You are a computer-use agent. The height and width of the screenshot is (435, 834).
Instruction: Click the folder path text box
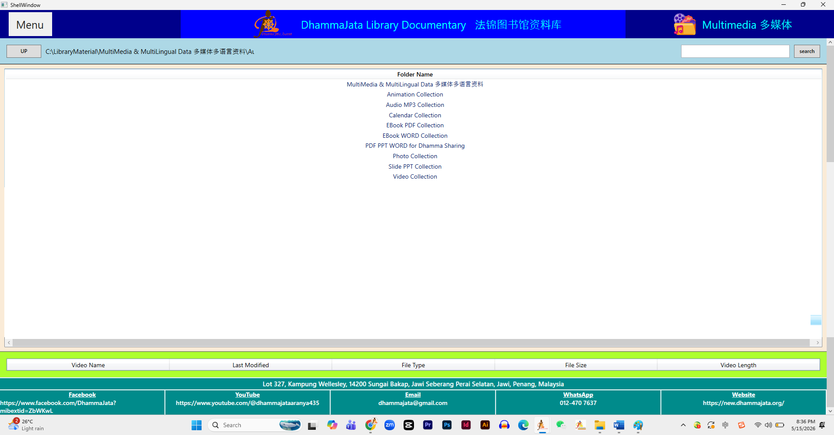pyautogui.click(x=150, y=52)
